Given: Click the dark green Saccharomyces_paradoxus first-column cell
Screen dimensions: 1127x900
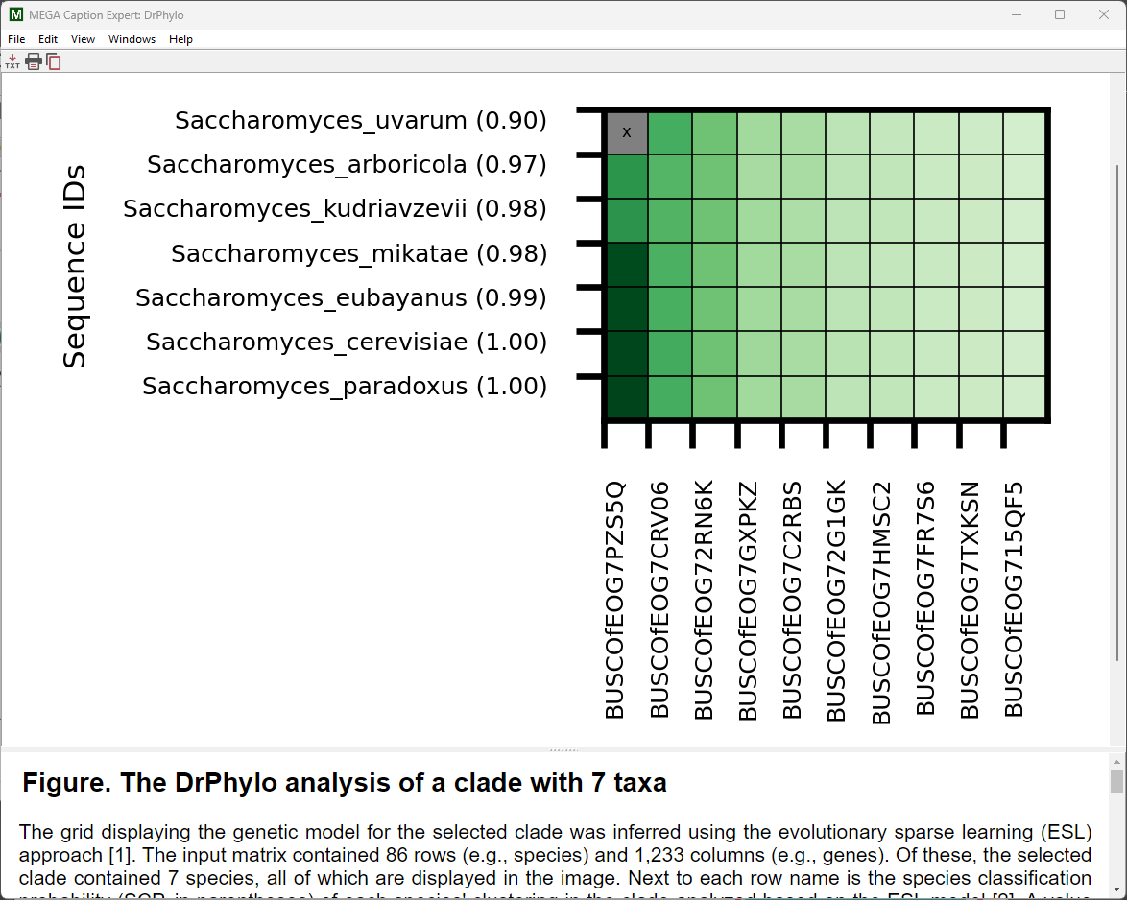Looking at the screenshot, I should click(x=627, y=397).
